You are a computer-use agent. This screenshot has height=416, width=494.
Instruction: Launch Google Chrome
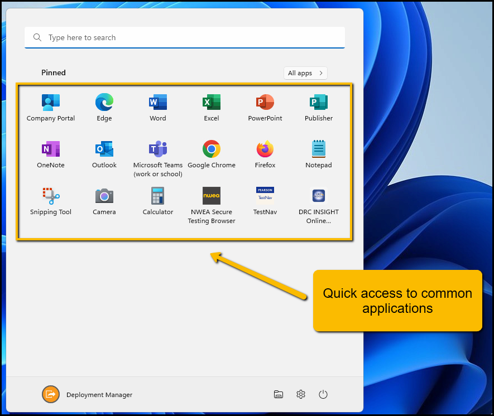212,154
